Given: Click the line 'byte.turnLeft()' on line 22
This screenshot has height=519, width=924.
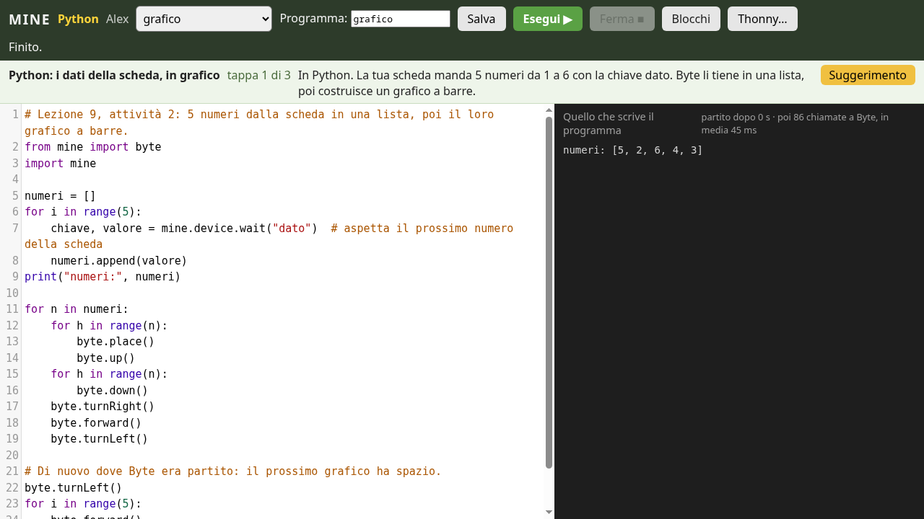Looking at the screenshot, I should point(74,487).
